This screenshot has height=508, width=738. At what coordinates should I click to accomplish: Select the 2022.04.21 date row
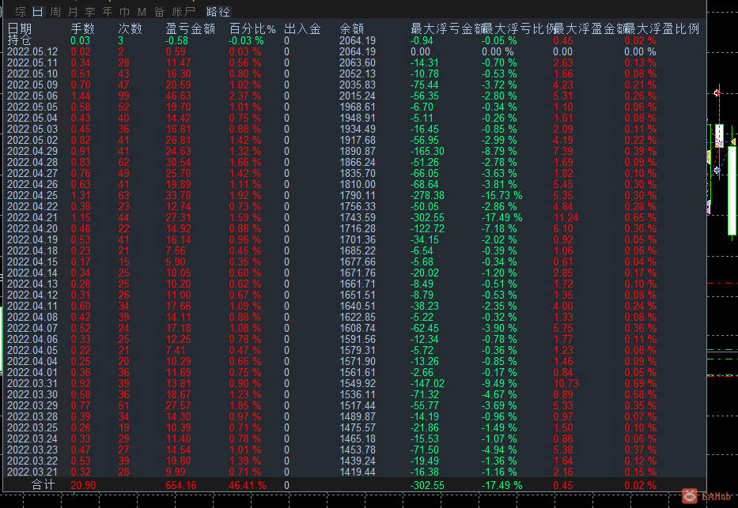[x=32, y=217]
